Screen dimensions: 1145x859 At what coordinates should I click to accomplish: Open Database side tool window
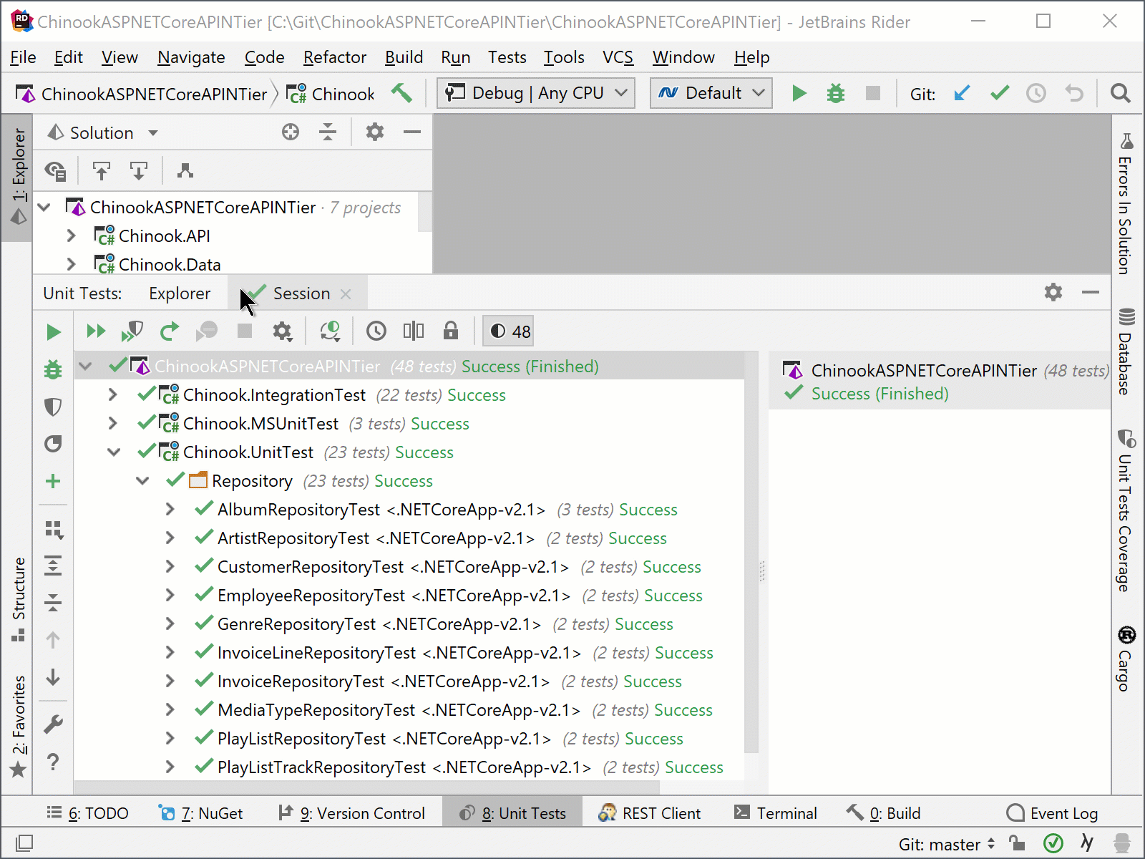point(1126,351)
